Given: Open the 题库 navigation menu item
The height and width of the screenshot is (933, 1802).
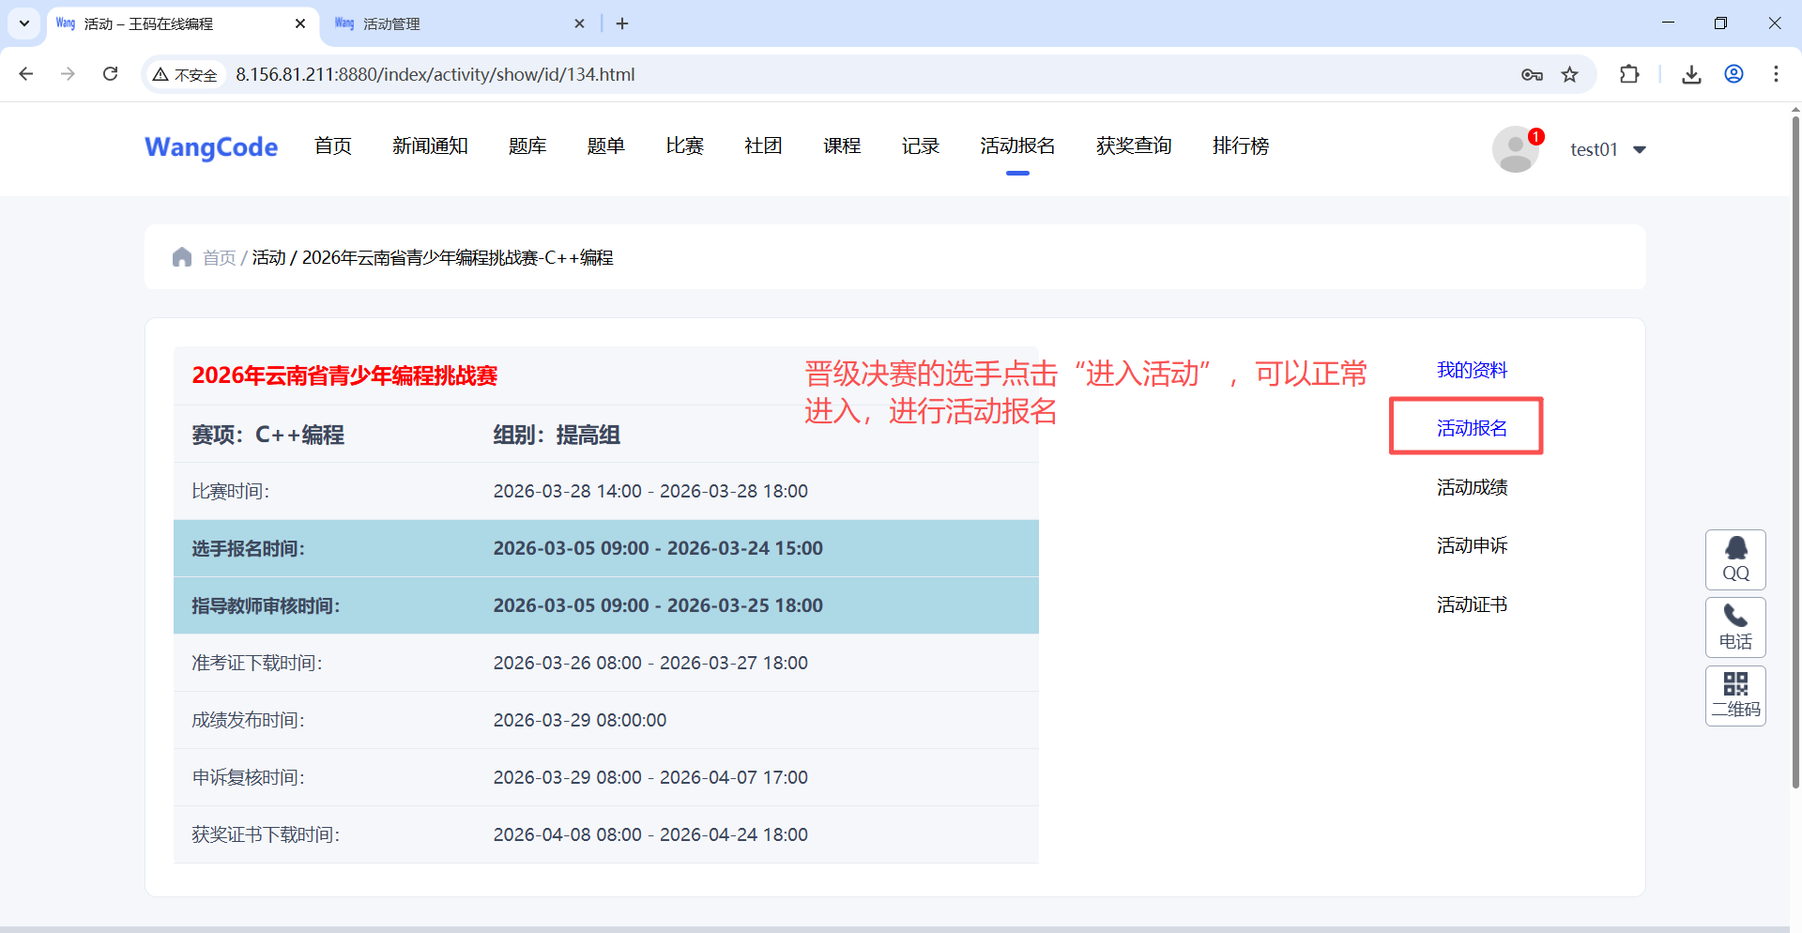Looking at the screenshot, I should point(527,145).
